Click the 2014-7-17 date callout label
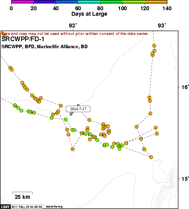This screenshot has width=189, height=209. tap(78, 109)
